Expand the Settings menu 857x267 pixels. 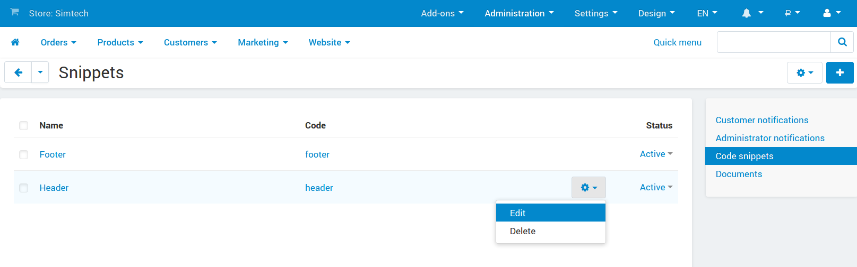[596, 13]
